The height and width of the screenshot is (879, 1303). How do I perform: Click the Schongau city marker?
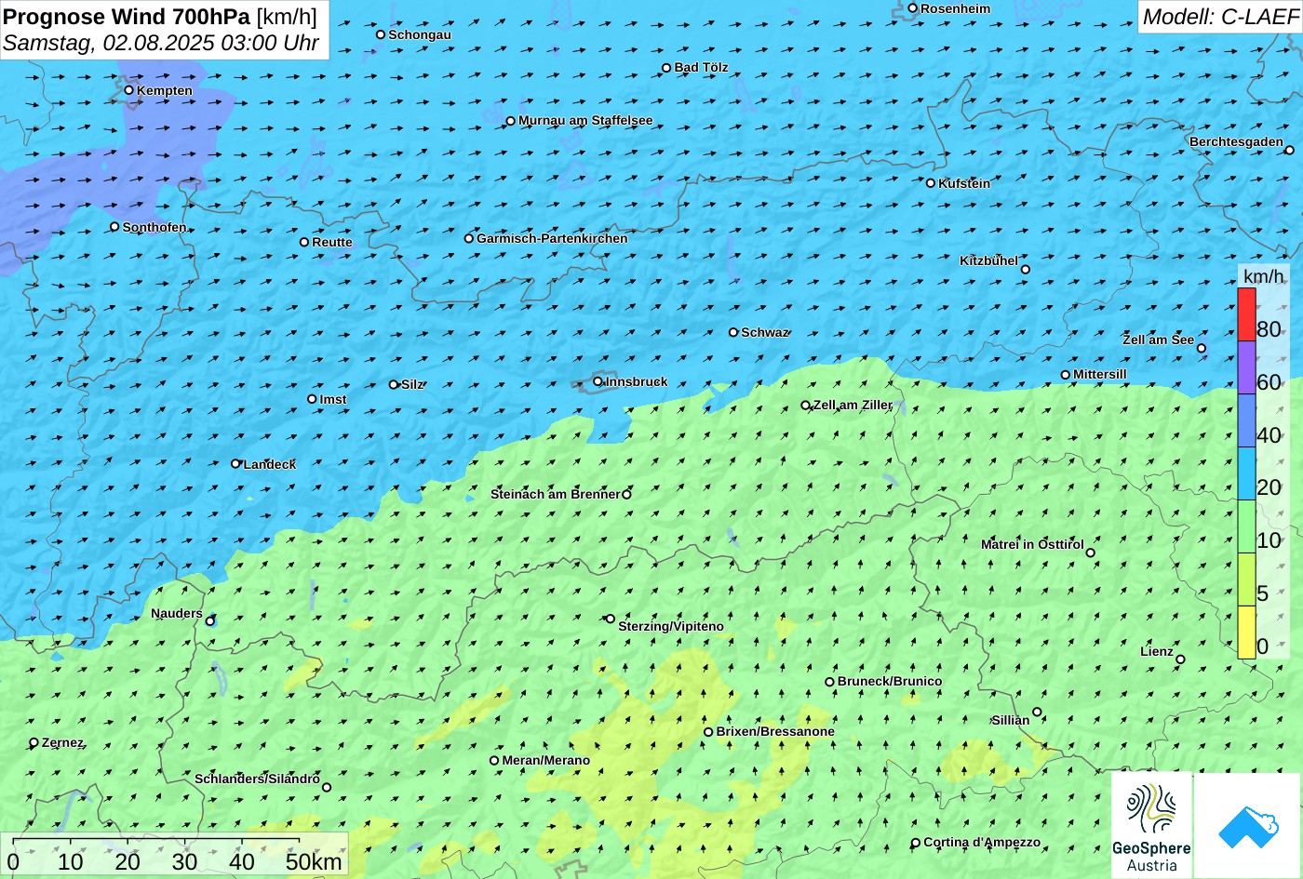[x=380, y=34]
